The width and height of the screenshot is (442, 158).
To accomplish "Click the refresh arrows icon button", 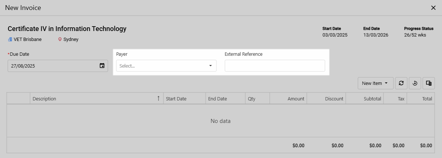I will pyautogui.click(x=401, y=83).
